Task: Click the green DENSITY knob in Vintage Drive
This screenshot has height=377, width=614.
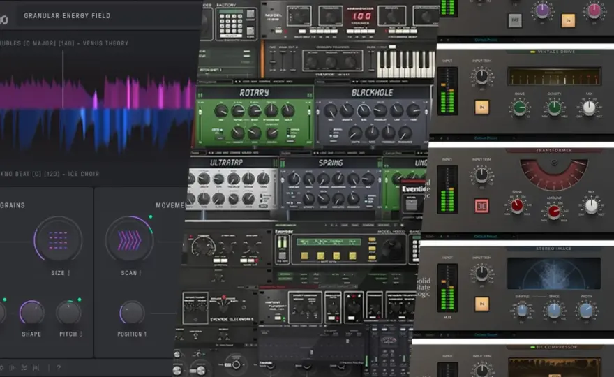Action: [x=554, y=108]
